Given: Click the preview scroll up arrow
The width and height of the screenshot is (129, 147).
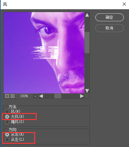Looking at the screenshot, I should coord(87,15).
